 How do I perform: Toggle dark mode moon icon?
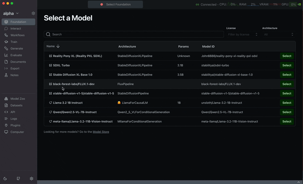point(5,179)
